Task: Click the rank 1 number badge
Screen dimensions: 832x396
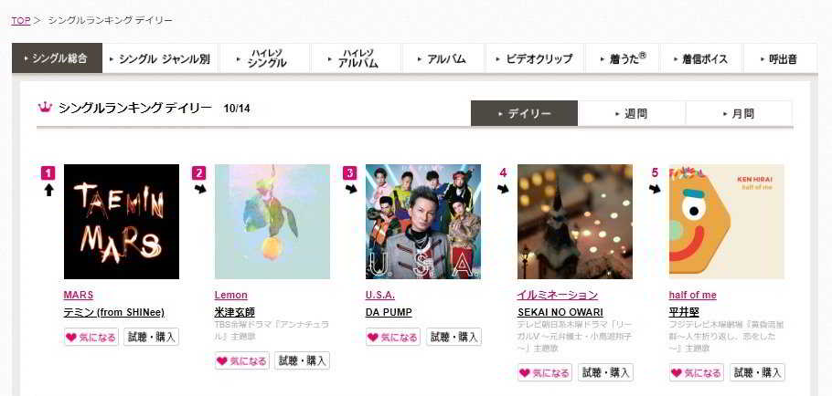Action: coord(48,173)
